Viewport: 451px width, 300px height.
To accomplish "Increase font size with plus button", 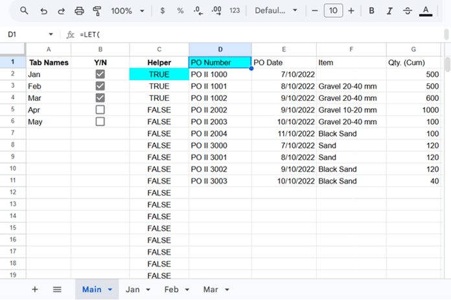I will point(351,11).
